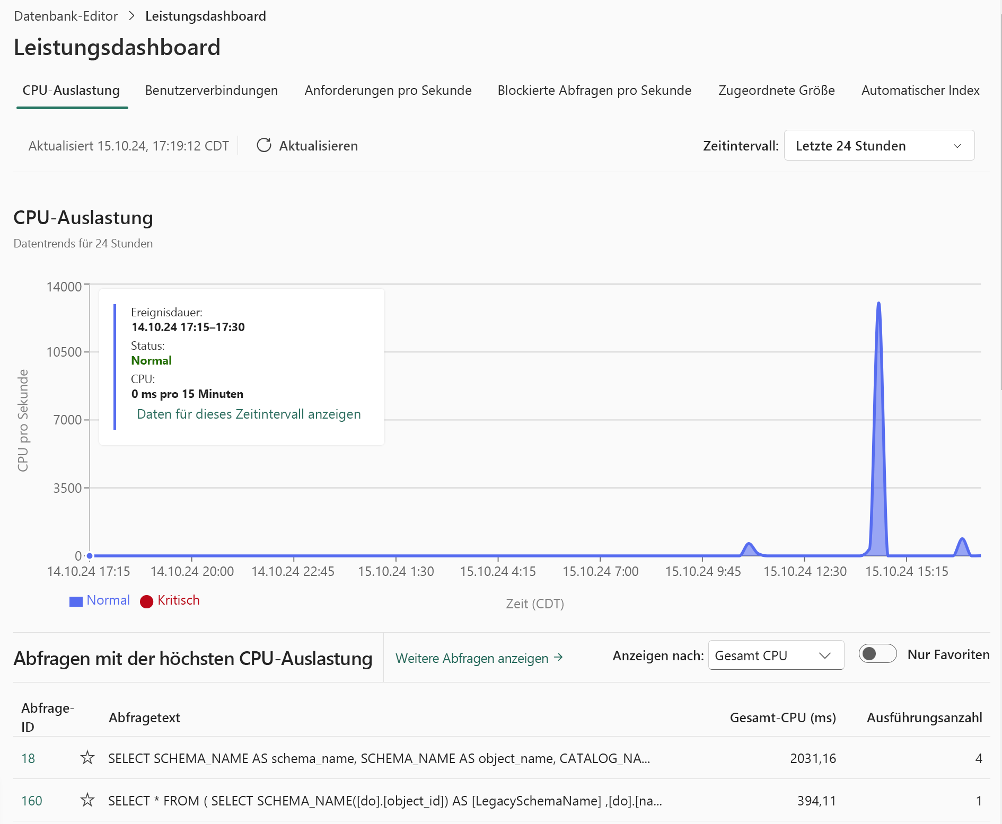The image size is (1002, 824).
Task: Select the Blockierte Abfragen pro Sekunde tab
Action: click(x=594, y=91)
